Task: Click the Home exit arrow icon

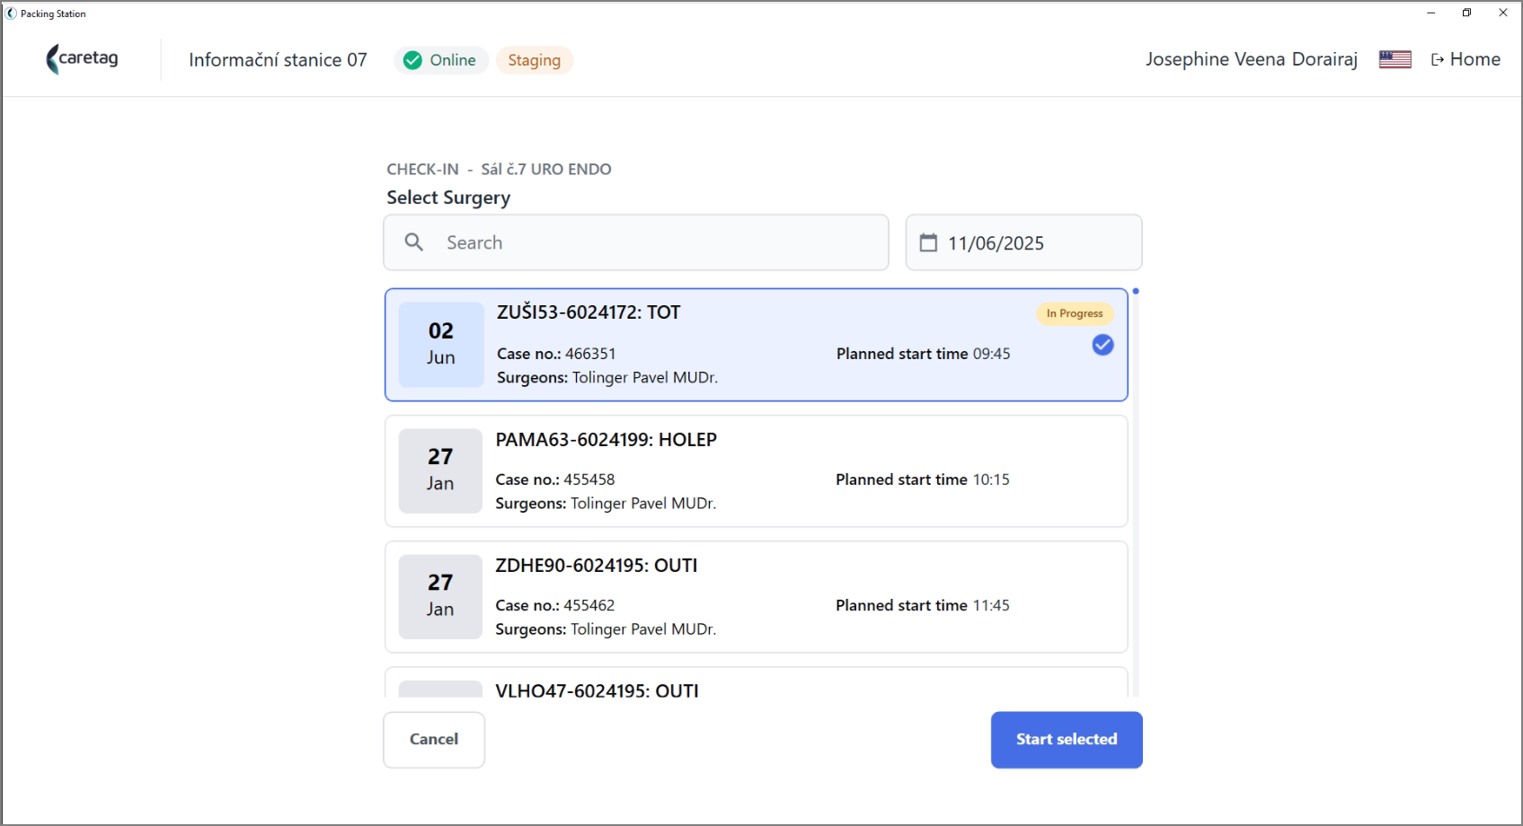Action: (x=1438, y=60)
